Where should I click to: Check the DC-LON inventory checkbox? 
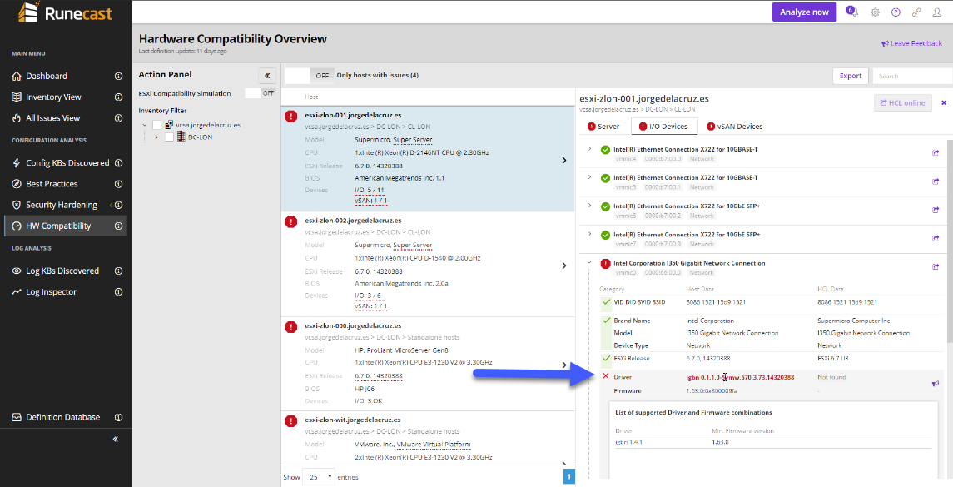(169, 137)
